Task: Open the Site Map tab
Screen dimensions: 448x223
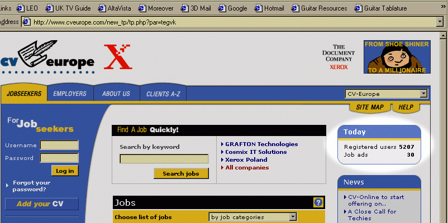Action: point(370,107)
